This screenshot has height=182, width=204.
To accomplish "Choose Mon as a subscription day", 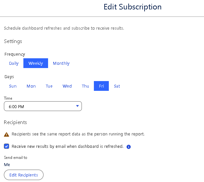I will 31,86.
